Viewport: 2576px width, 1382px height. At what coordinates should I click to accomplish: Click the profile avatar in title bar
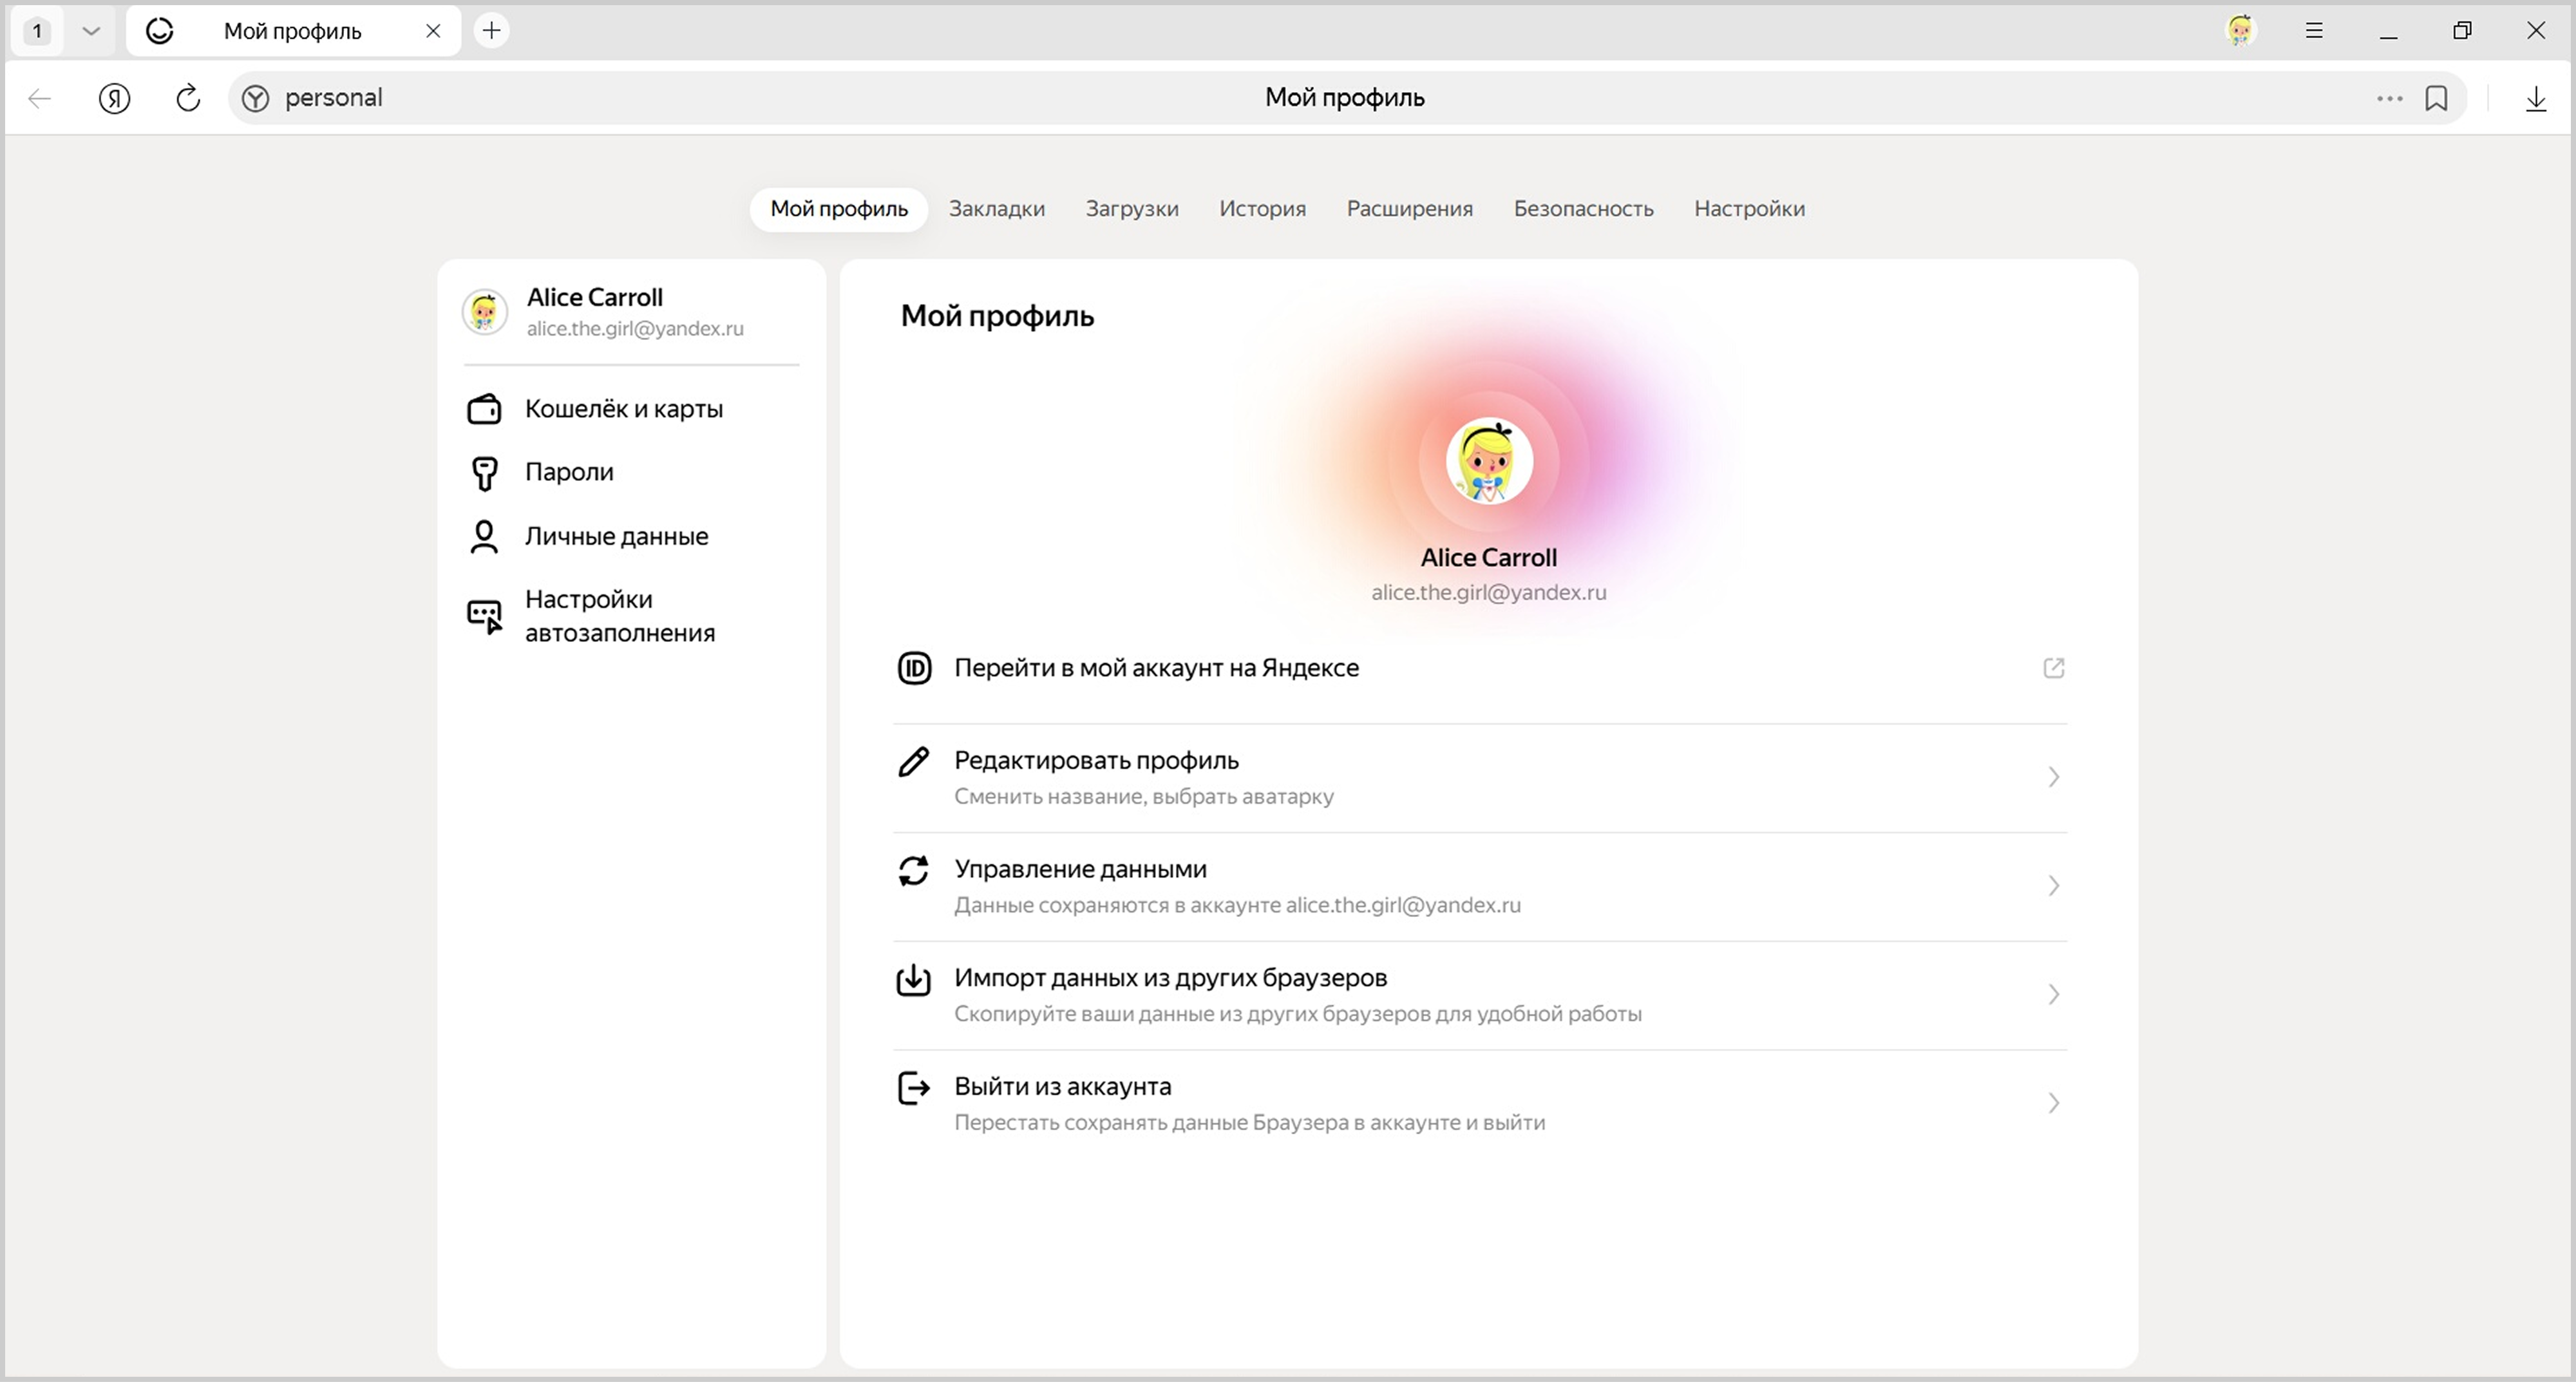(2240, 31)
